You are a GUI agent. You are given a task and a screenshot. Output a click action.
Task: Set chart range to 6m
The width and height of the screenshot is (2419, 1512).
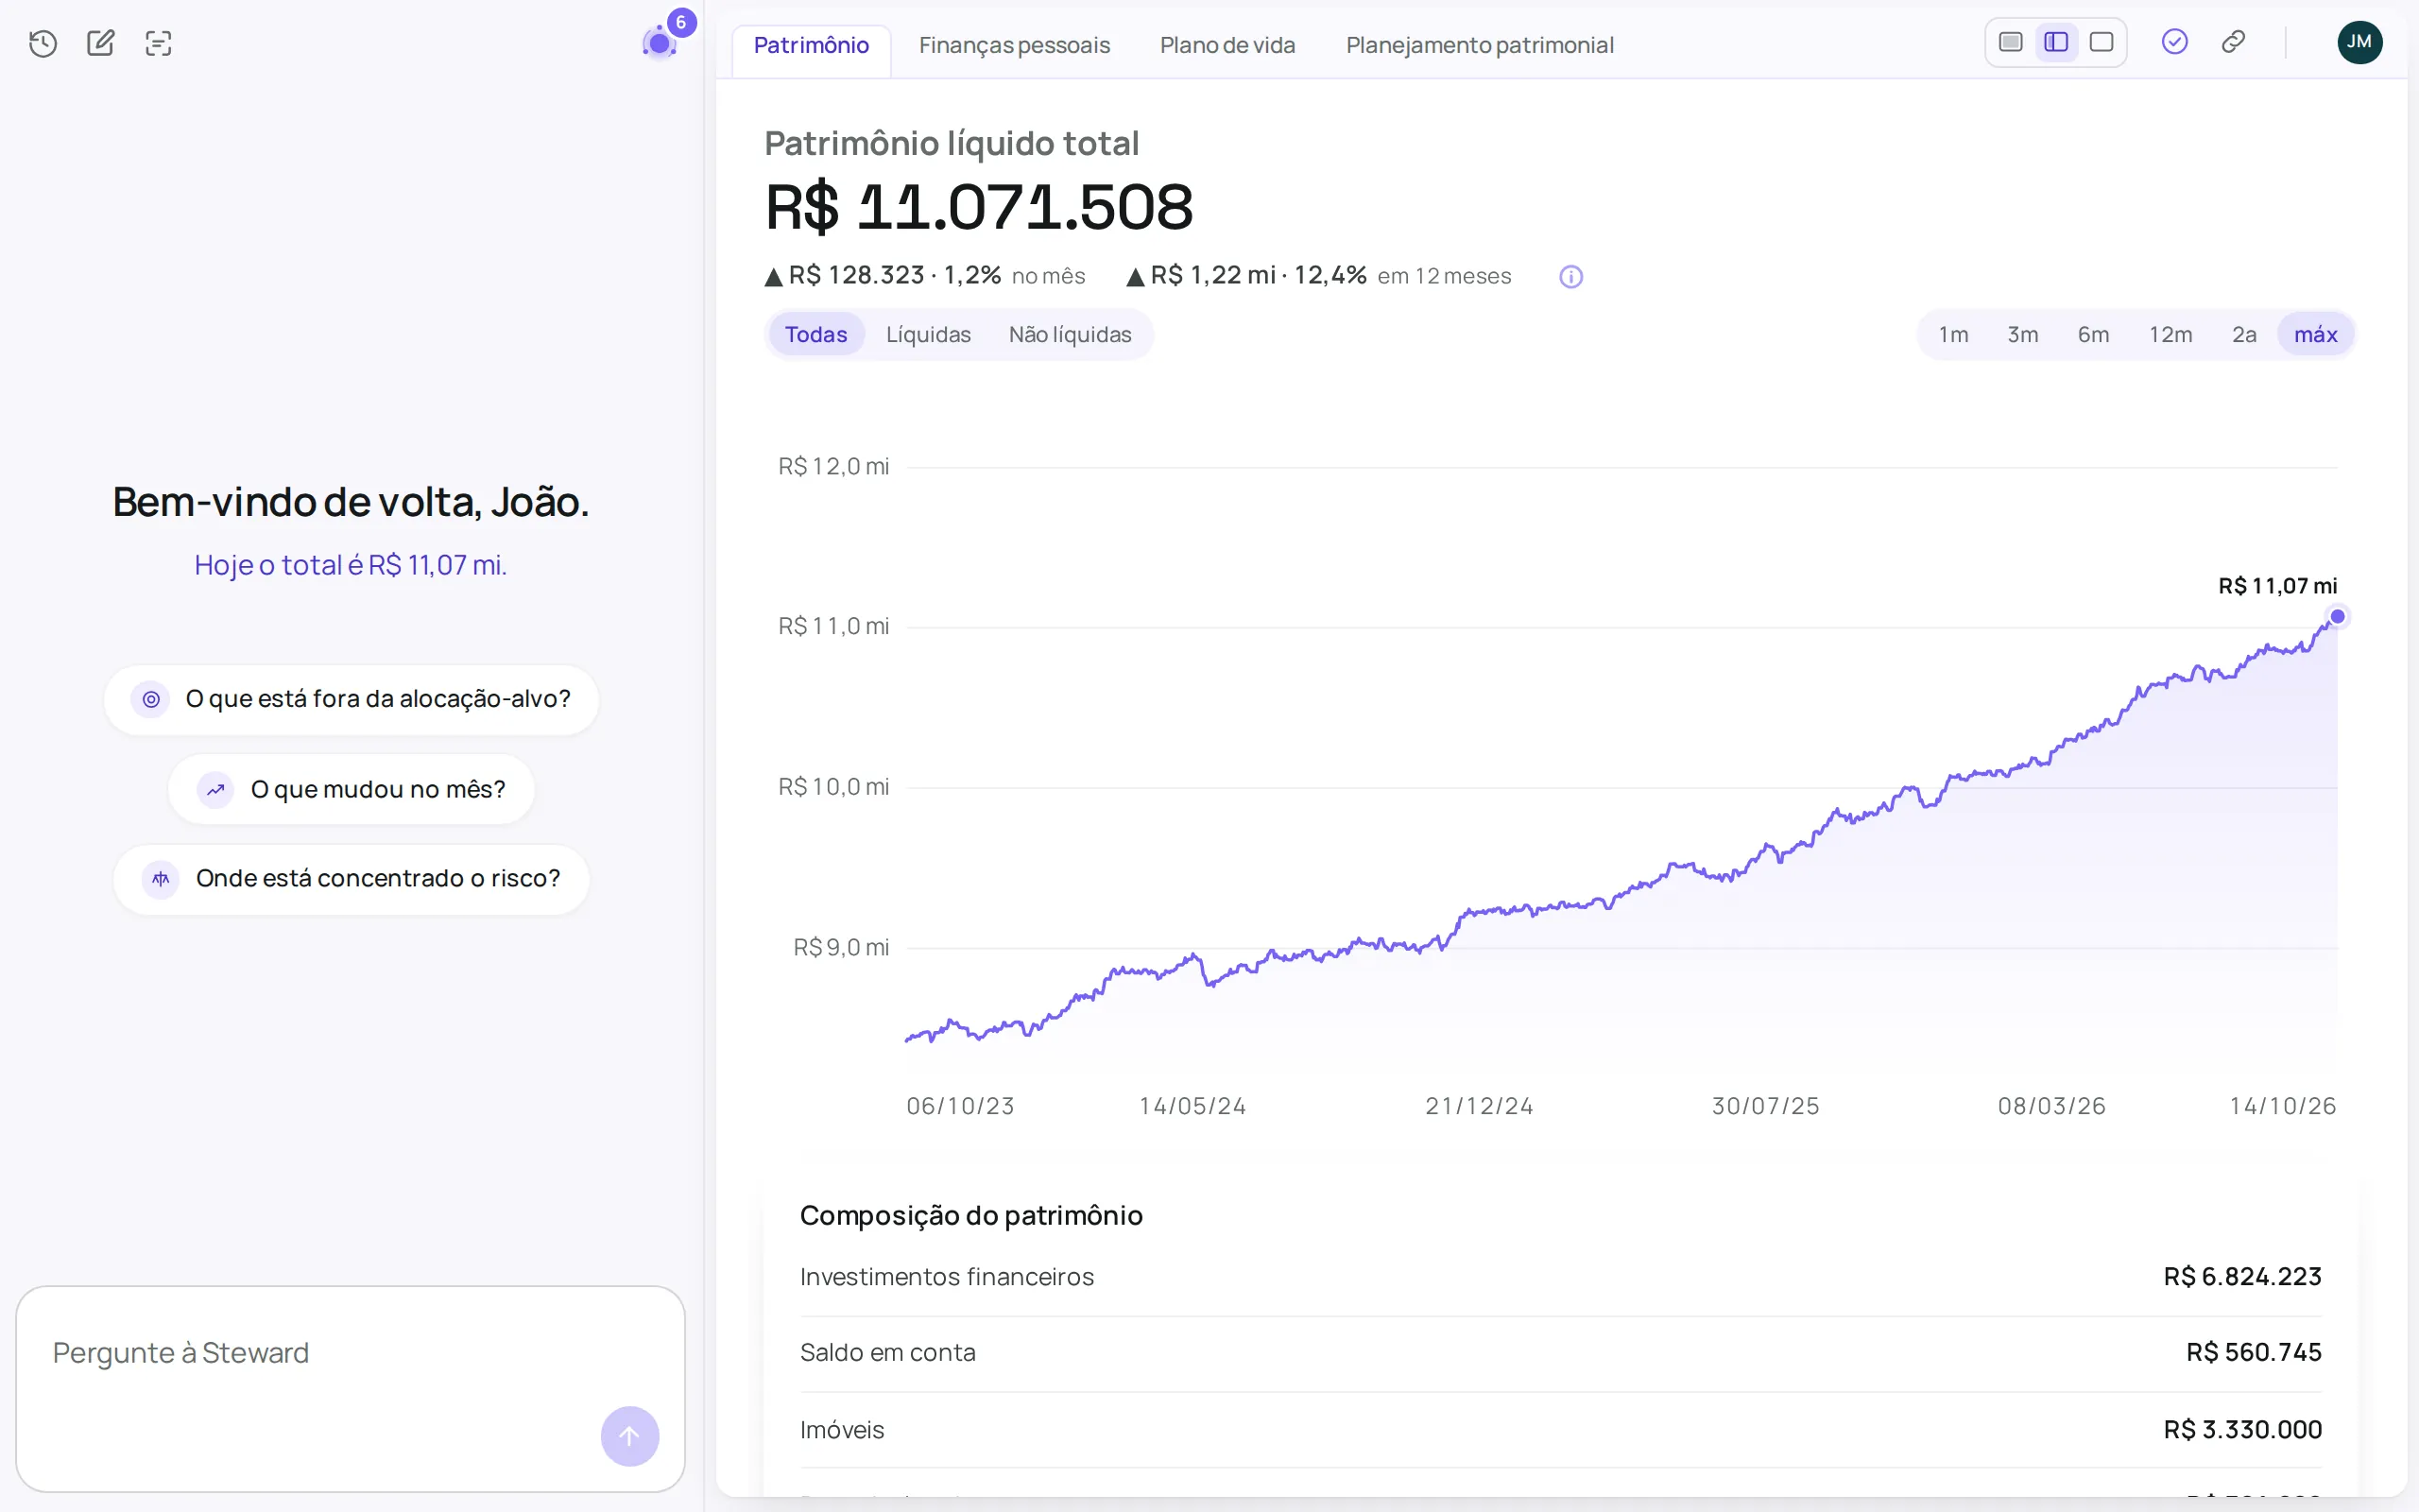[x=2093, y=335]
